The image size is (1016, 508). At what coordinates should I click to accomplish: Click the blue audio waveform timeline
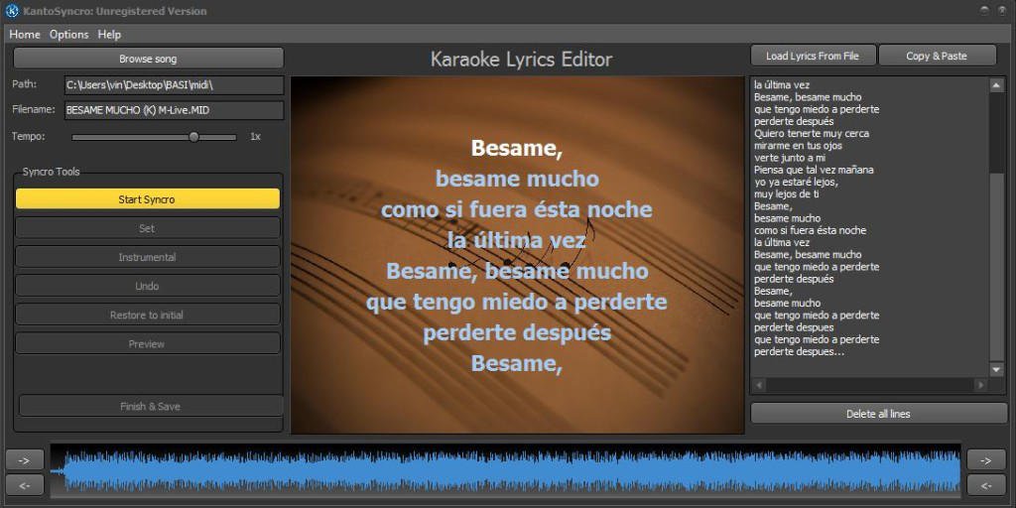coord(505,471)
